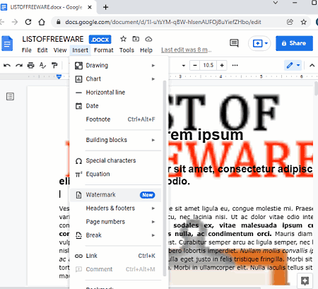Click the present to meeting icon

pos(257,43)
